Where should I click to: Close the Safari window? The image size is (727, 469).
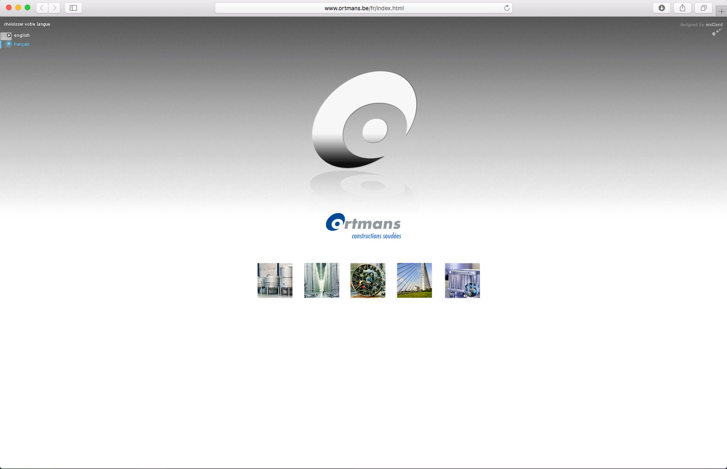pos(9,7)
